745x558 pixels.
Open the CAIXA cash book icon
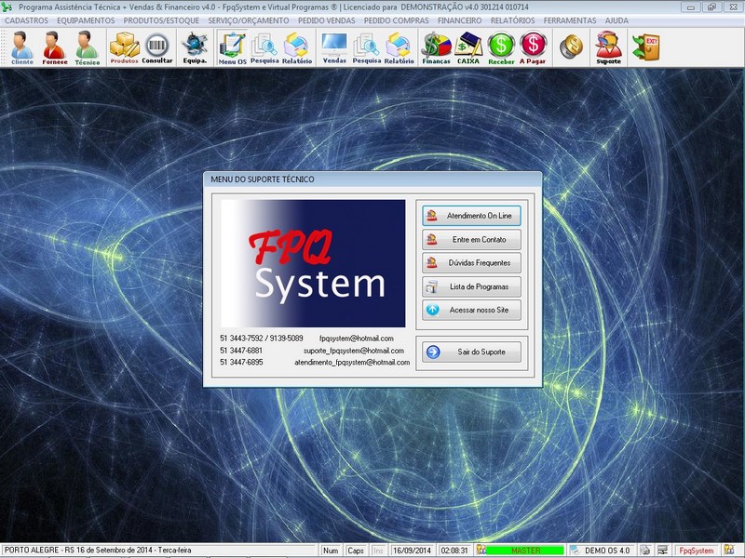click(x=468, y=47)
